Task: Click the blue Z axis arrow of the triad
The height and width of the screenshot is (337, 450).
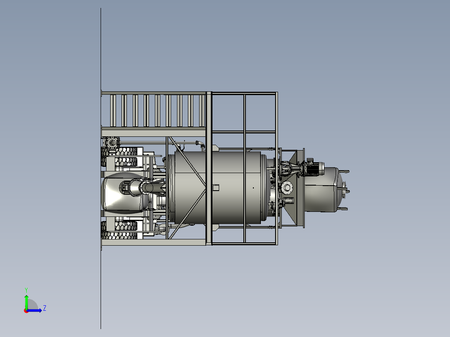Action: (x=35, y=310)
